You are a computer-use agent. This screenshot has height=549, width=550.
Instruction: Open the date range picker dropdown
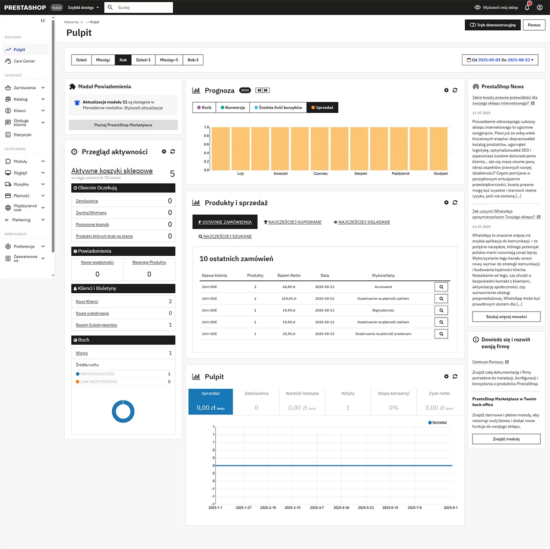500,60
